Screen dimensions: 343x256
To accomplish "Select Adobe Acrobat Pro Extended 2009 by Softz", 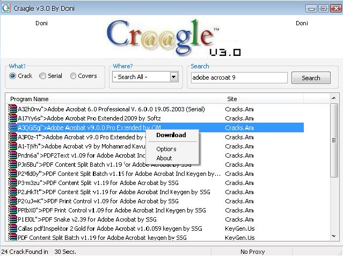I will pos(89,118).
